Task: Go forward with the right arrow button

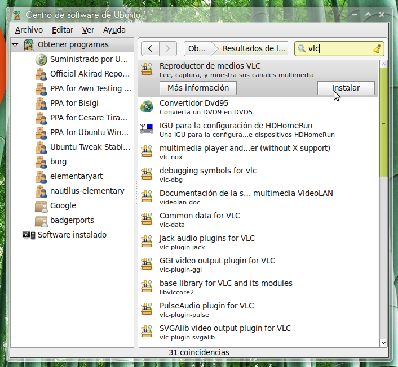Action: click(168, 48)
